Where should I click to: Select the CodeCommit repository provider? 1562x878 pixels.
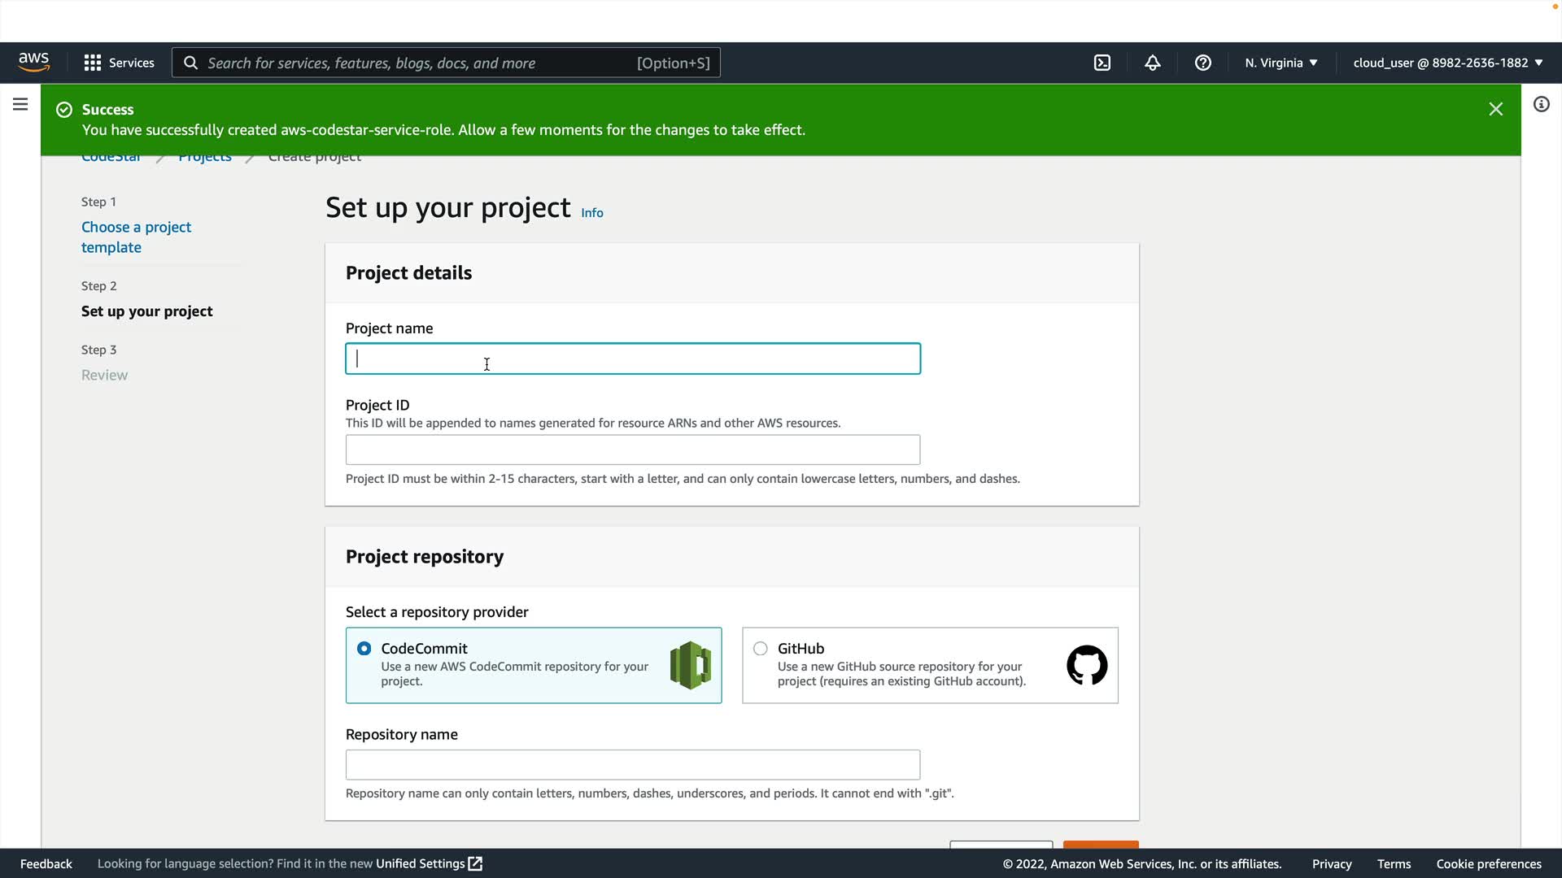pos(364,649)
